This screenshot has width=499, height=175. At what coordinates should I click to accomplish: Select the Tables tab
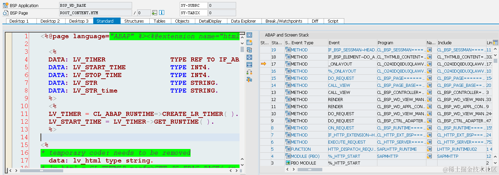coord(159,21)
